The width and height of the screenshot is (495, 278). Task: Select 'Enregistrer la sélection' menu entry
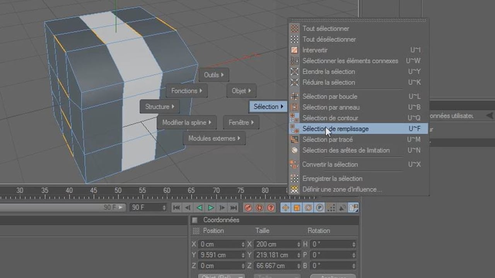[x=332, y=178]
